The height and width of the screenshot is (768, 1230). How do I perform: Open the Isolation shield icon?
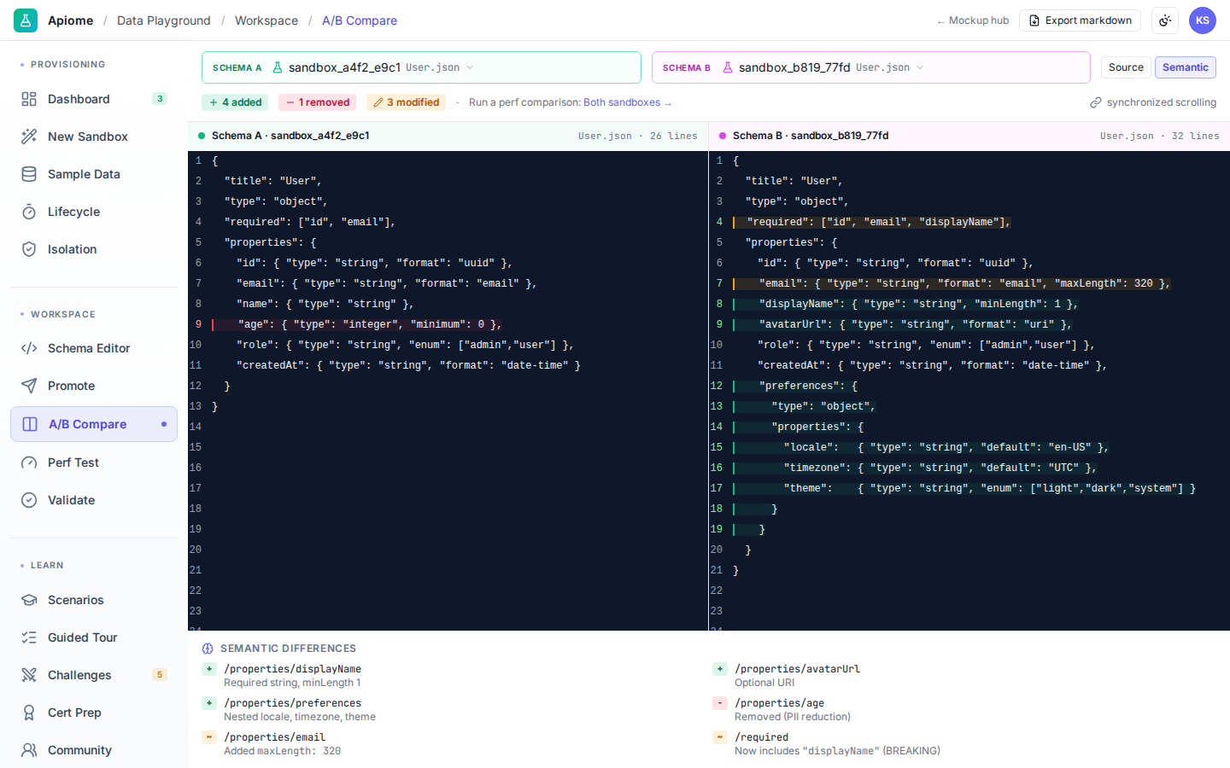click(29, 249)
